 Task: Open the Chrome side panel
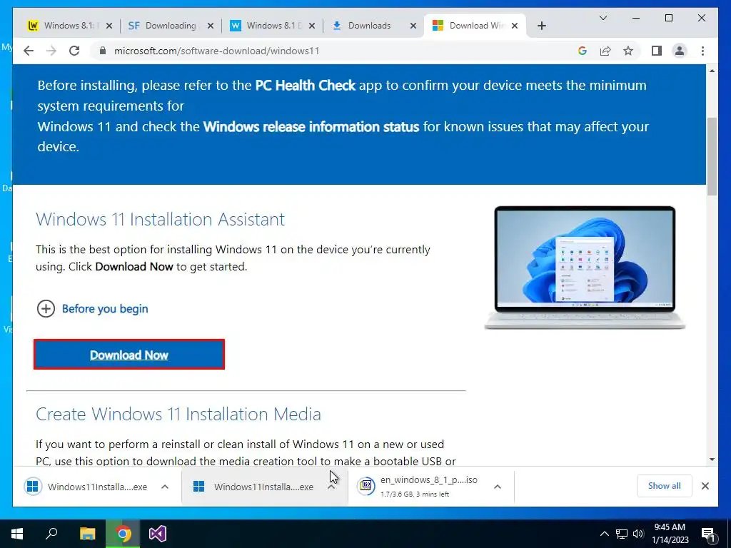click(x=657, y=51)
